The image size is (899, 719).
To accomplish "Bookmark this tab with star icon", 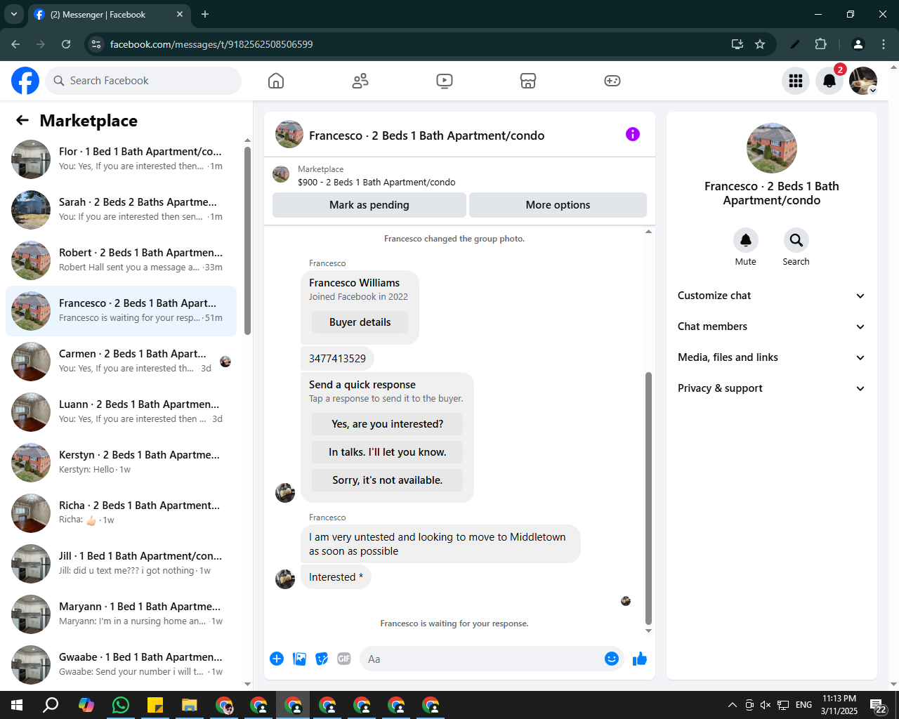I will click(760, 44).
